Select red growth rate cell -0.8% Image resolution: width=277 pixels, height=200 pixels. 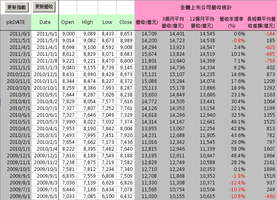tap(239, 41)
